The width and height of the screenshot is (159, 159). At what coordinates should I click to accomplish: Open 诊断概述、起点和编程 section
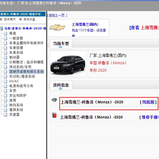(26, 62)
